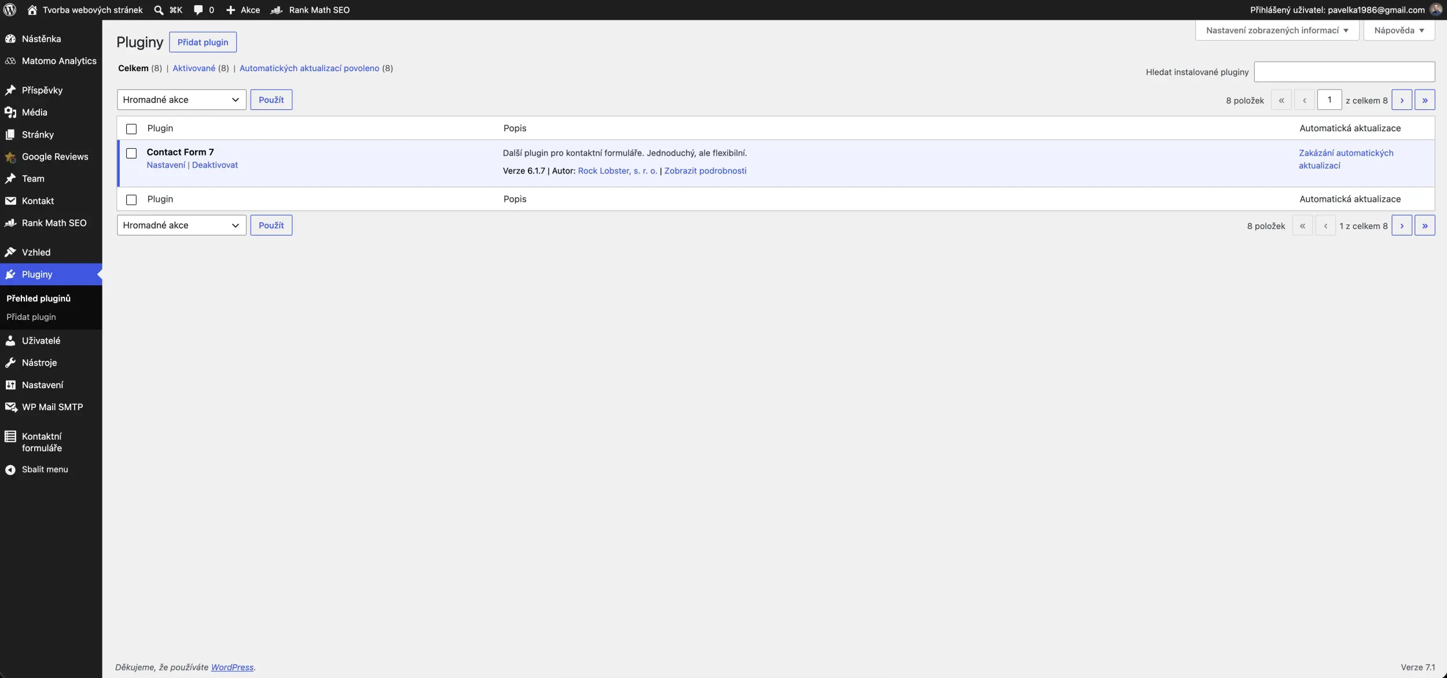The image size is (1447, 678).
Task: Click the Příspěvky pin icon
Action: click(10, 90)
